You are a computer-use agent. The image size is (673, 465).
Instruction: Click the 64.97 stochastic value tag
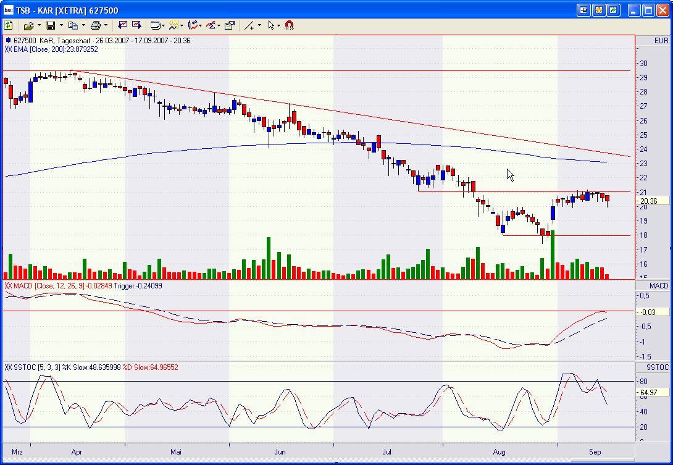(653, 392)
